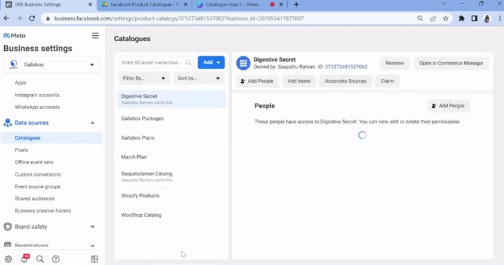Open the hamburger menu beside Meta logo
The image size is (504, 265).
pos(95,36)
